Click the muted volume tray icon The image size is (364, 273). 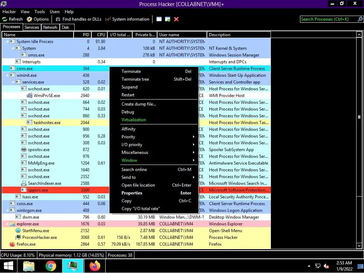click(x=326, y=266)
